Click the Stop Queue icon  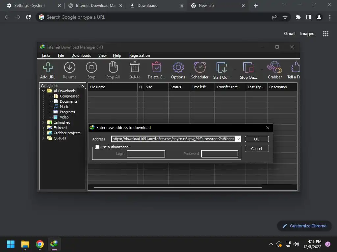tap(248, 67)
